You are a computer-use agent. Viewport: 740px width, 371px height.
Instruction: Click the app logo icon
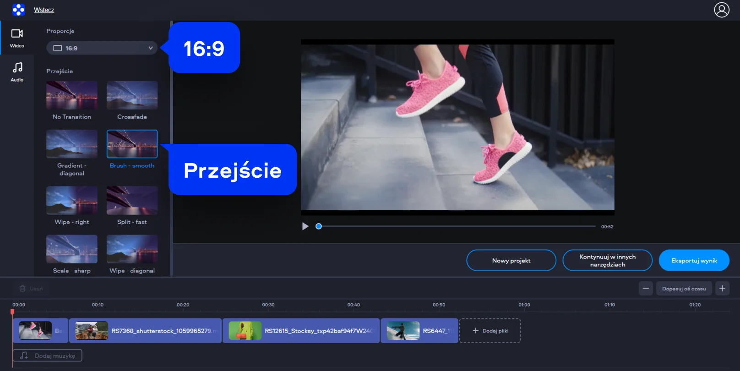coord(18,10)
